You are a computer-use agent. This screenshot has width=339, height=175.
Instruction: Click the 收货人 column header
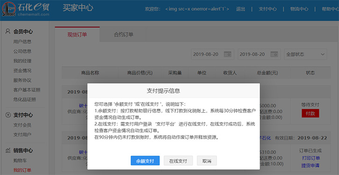(x=230, y=73)
